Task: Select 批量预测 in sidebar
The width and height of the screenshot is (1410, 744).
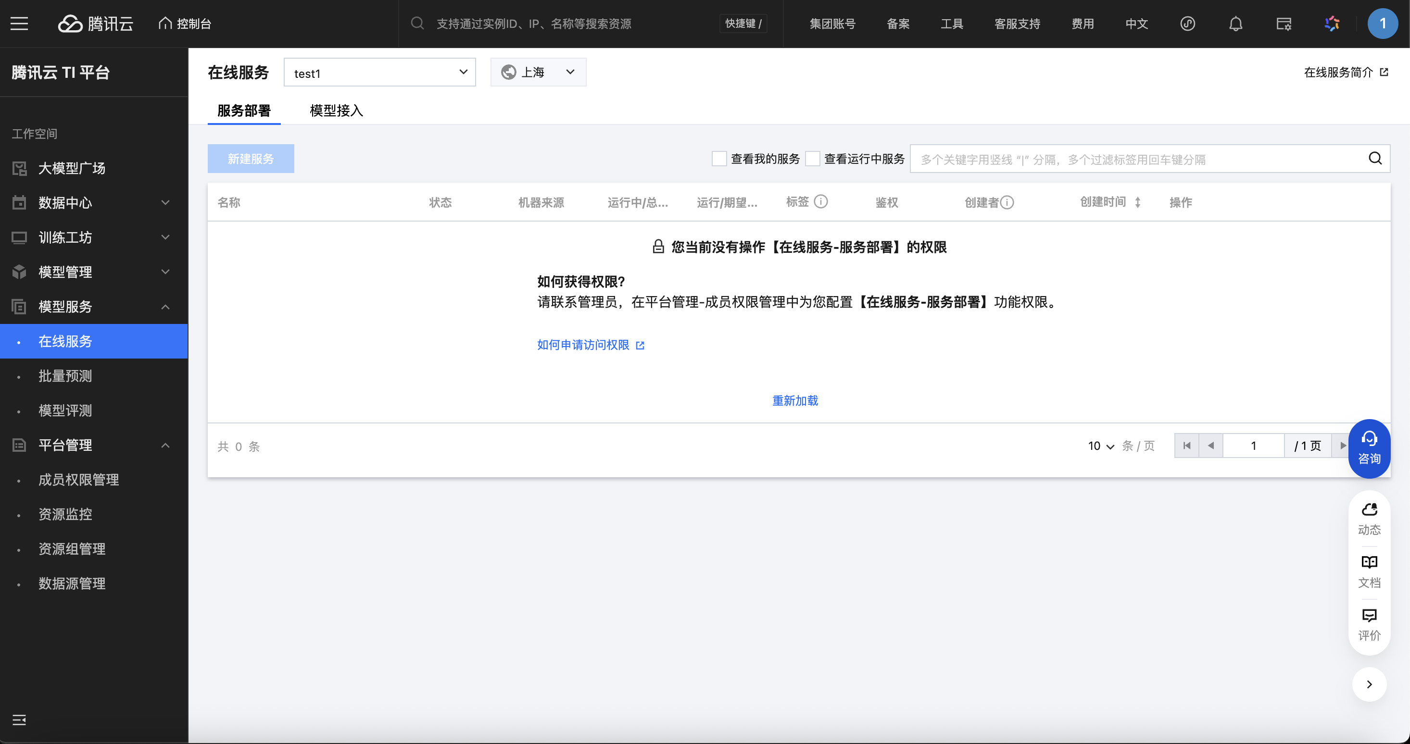Action: (65, 376)
